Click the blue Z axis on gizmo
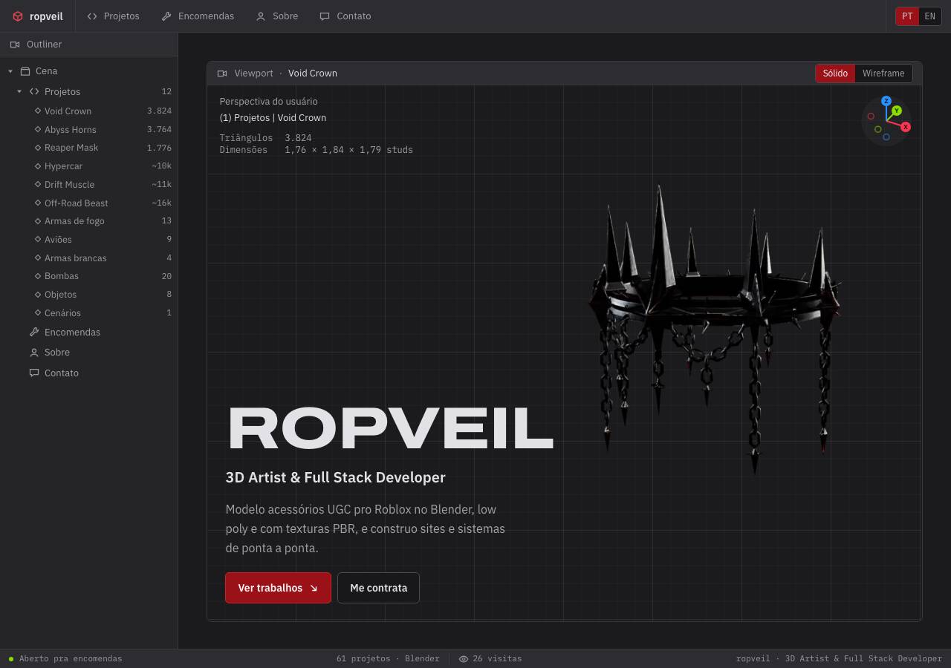The width and height of the screenshot is (951, 668). 886,101
